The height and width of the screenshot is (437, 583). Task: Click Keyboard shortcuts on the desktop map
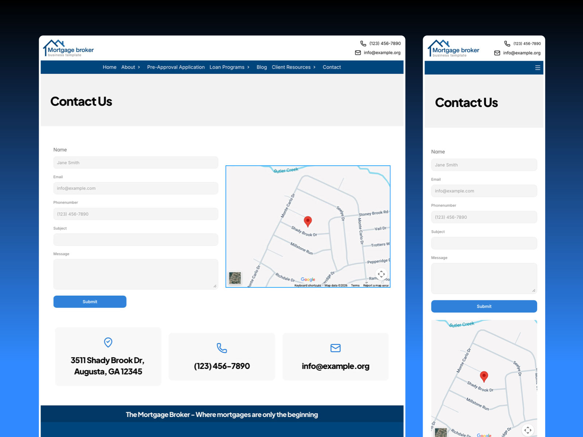[x=308, y=286]
